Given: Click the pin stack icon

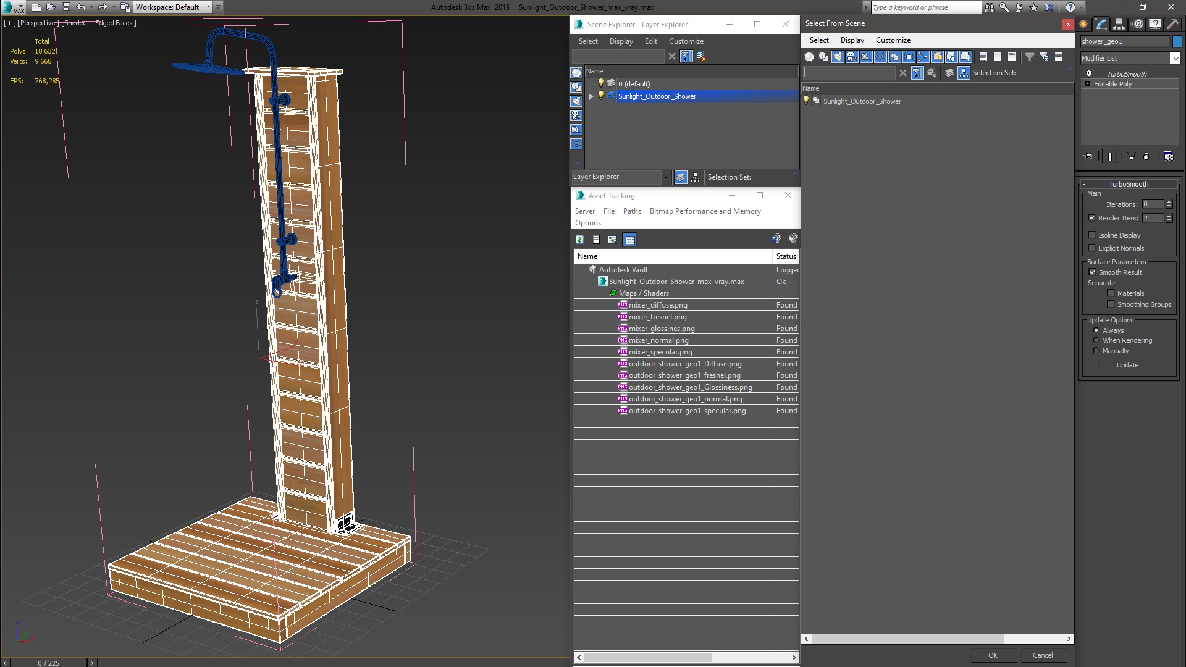Looking at the screenshot, I should [1088, 156].
